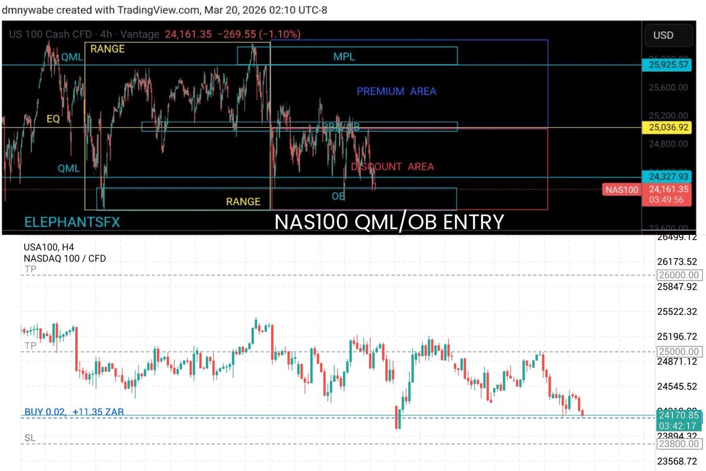
Task: Select the 25,036.92 yellow price label
Action: [667, 126]
